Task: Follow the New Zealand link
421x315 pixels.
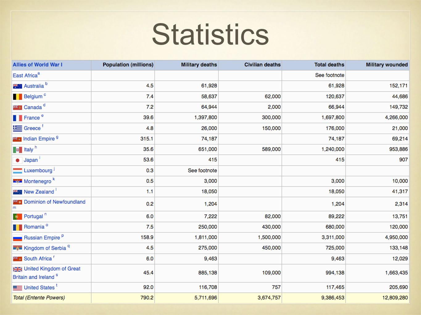Action: [39, 192]
